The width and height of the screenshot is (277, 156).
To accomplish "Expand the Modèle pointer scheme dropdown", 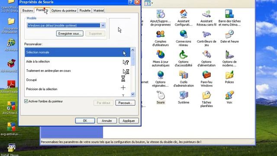I will coord(103,25).
